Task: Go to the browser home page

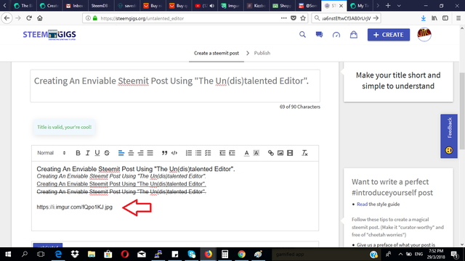Action: [40, 18]
